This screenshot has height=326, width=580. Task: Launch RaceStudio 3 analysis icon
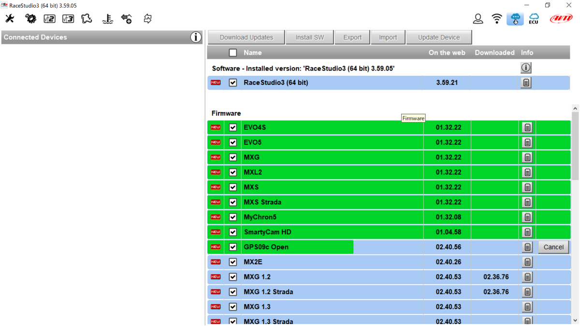[x=68, y=19]
